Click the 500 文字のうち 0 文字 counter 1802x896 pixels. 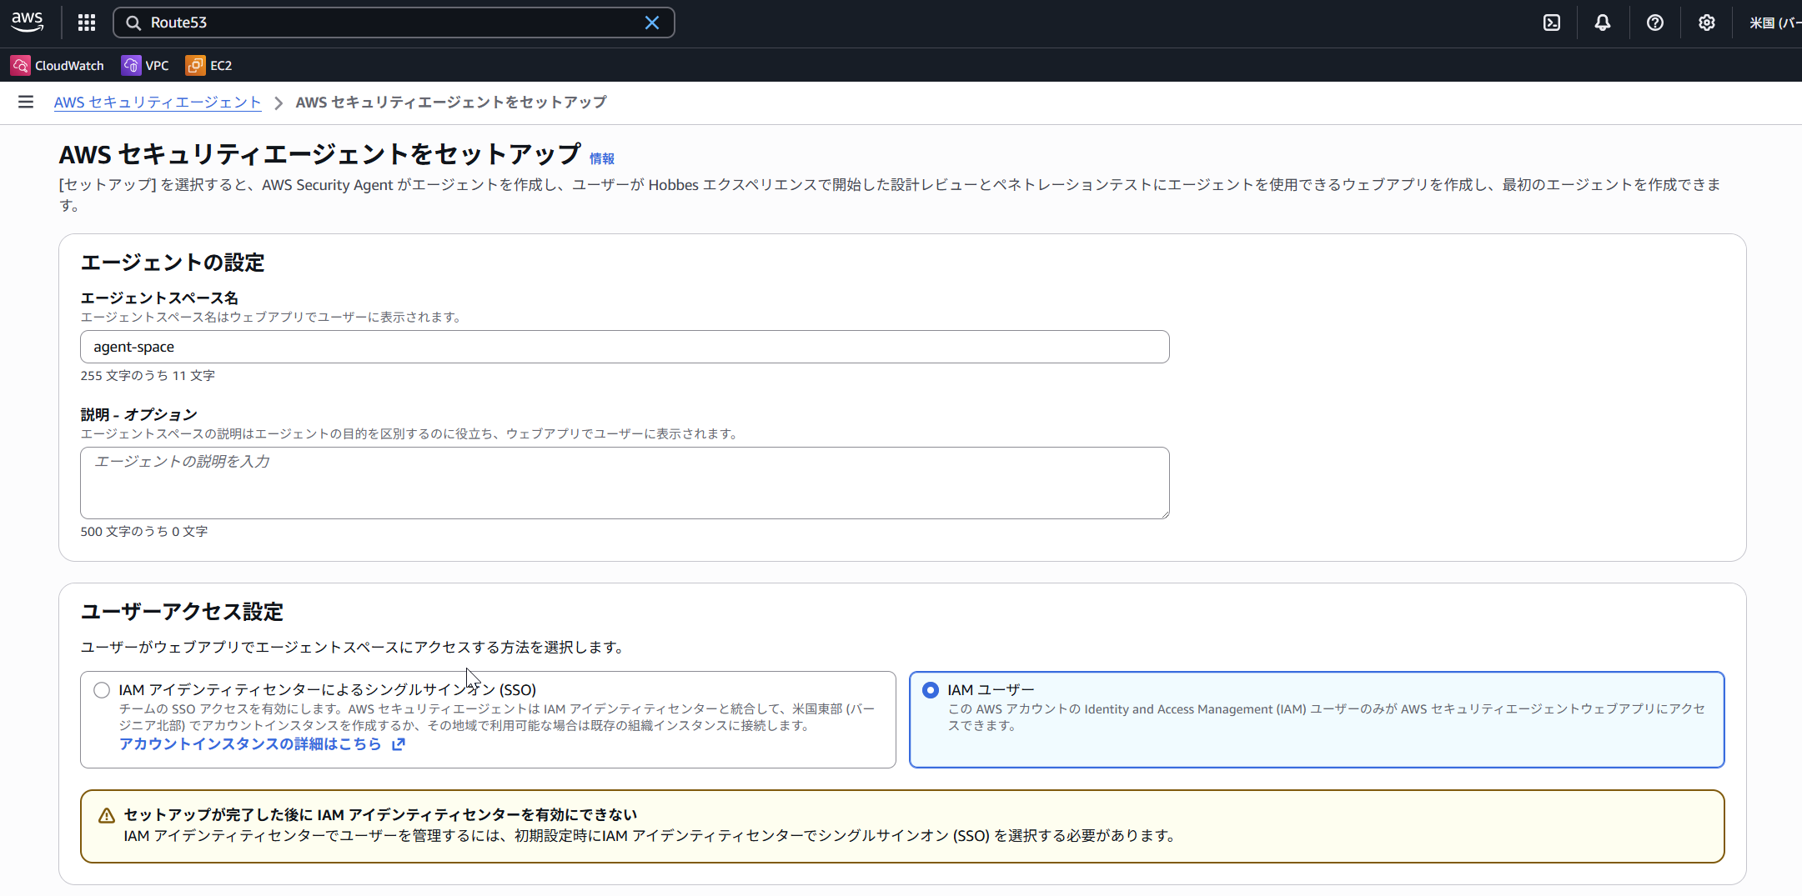coord(144,532)
